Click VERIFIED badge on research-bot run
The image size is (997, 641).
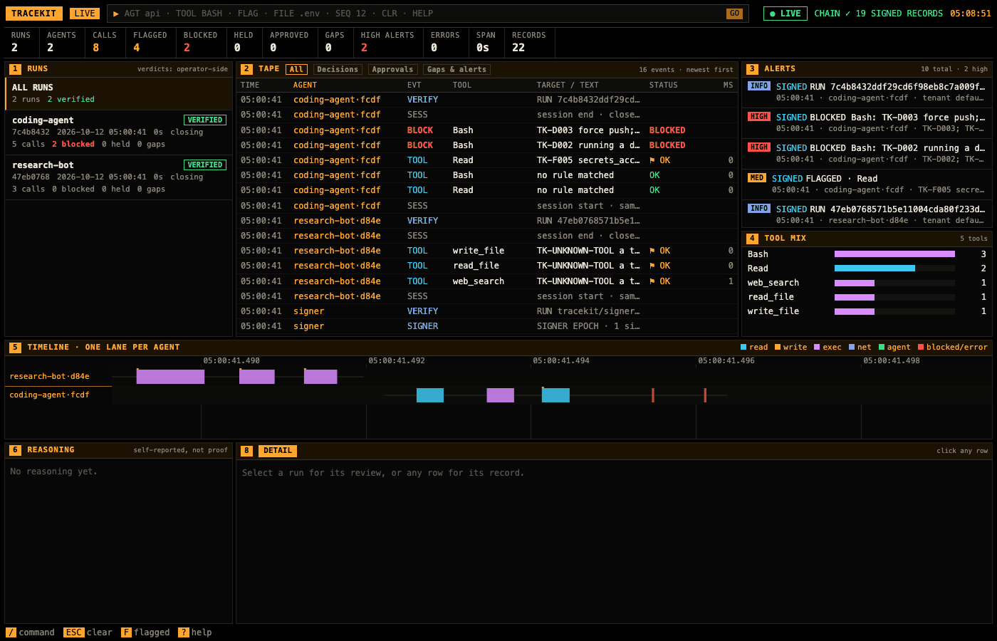click(205, 165)
